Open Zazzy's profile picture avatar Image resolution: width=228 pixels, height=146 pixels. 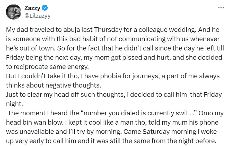[x=13, y=12]
